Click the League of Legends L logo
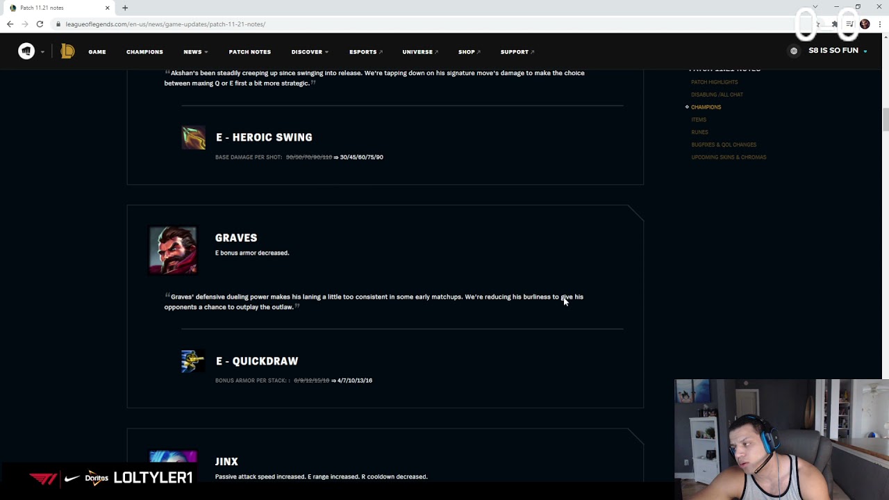The image size is (889, 500). click(x=67, y=51)
